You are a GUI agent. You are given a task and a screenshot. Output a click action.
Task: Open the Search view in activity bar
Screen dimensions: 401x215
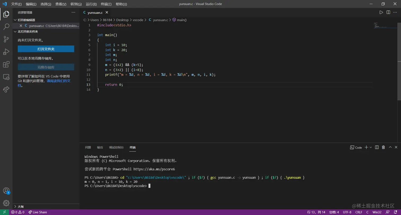pos(6,27)
